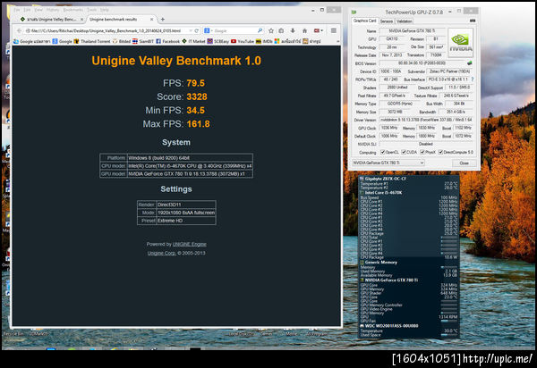Image resolution: width=537 pixels, height=368 pixels.
Task: Click the bus interface question mark icon
Action: point(473,79)
